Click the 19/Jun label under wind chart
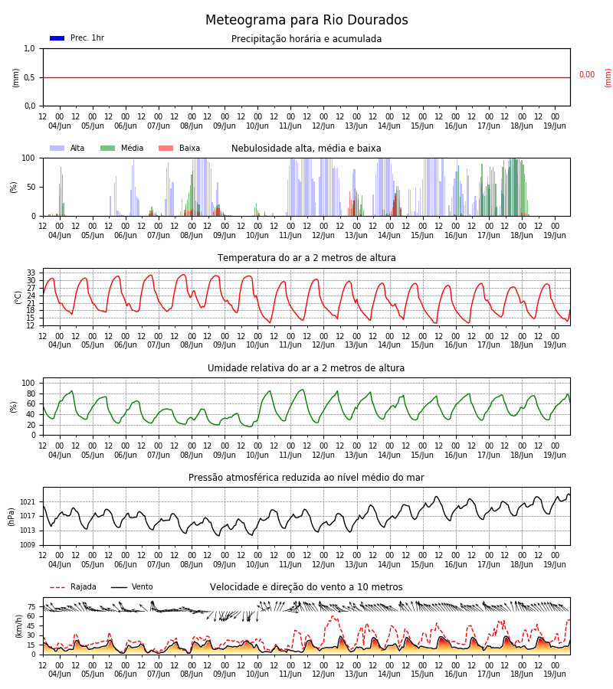The image size is (613, 689). pyautogui.click(x=555, y=674)
